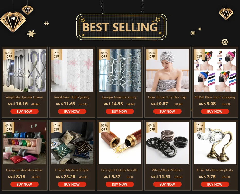Buy the US $16.16 luxury curtain now
240x194 pixels.
24,111
